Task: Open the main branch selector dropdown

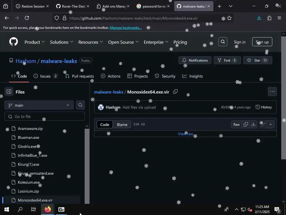Action: point(39,105)
